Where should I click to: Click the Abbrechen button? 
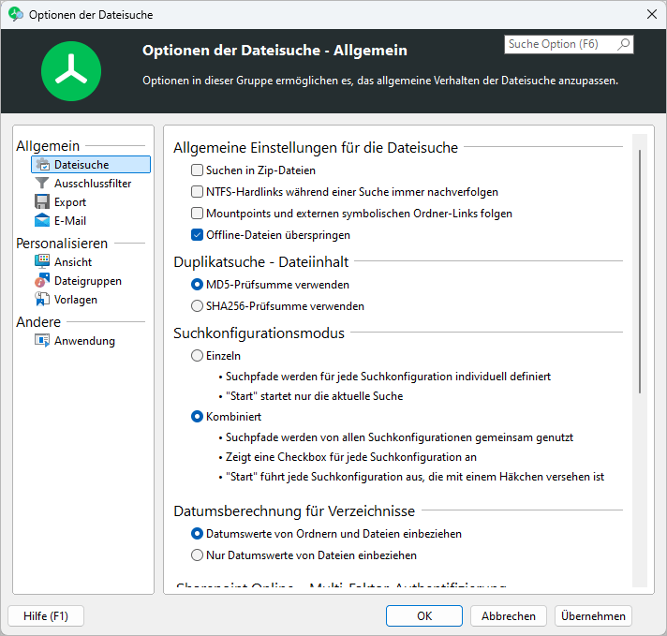point(509,616)
